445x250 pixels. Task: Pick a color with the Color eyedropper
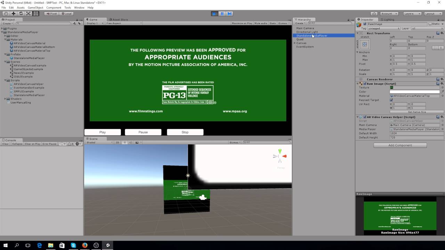pyautogui.click(x=442, y=92)
